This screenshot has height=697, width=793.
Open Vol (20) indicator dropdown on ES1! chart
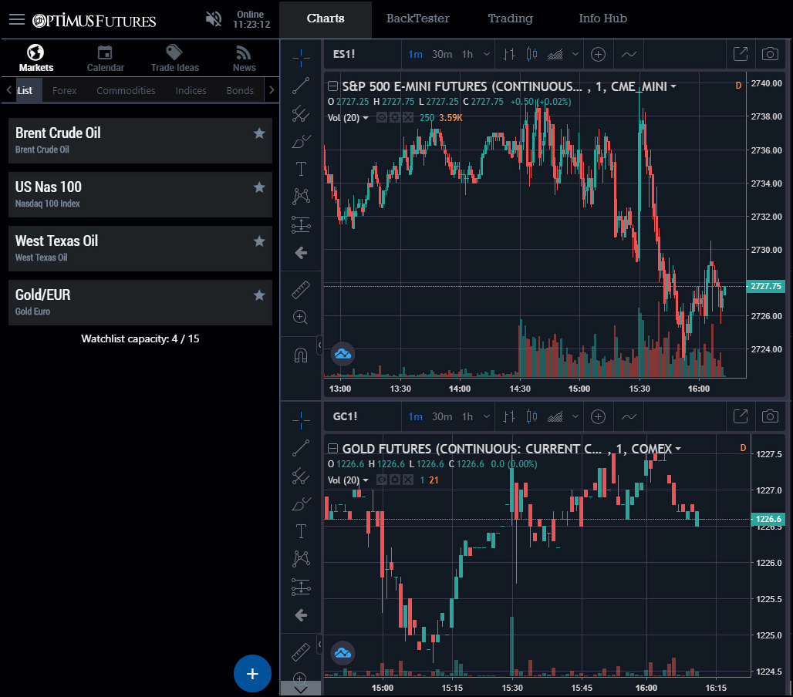click(366, 118)
